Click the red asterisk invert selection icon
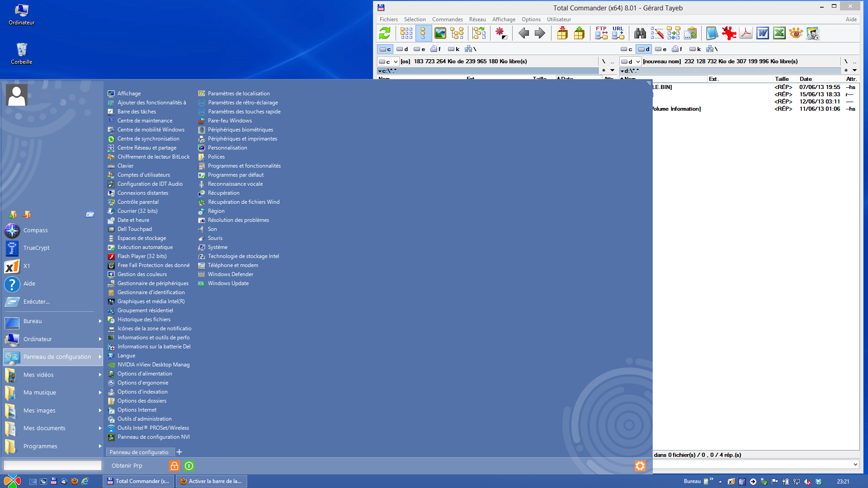Image resolution: width=868 pixels, height=488 pixels. click(501, 33)
